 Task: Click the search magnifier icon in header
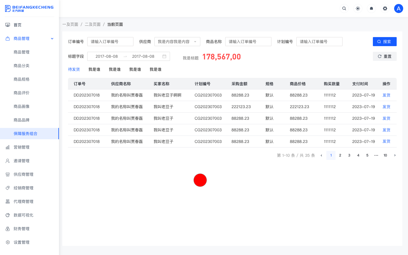tap(344, 8)
